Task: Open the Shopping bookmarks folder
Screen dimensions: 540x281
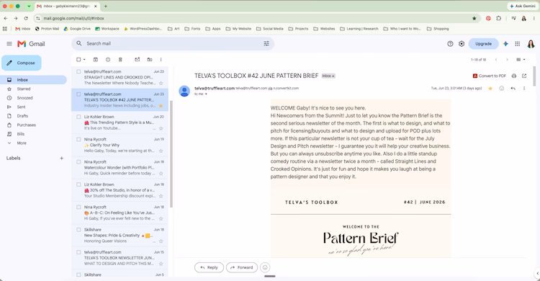Action: click(438, 29)
